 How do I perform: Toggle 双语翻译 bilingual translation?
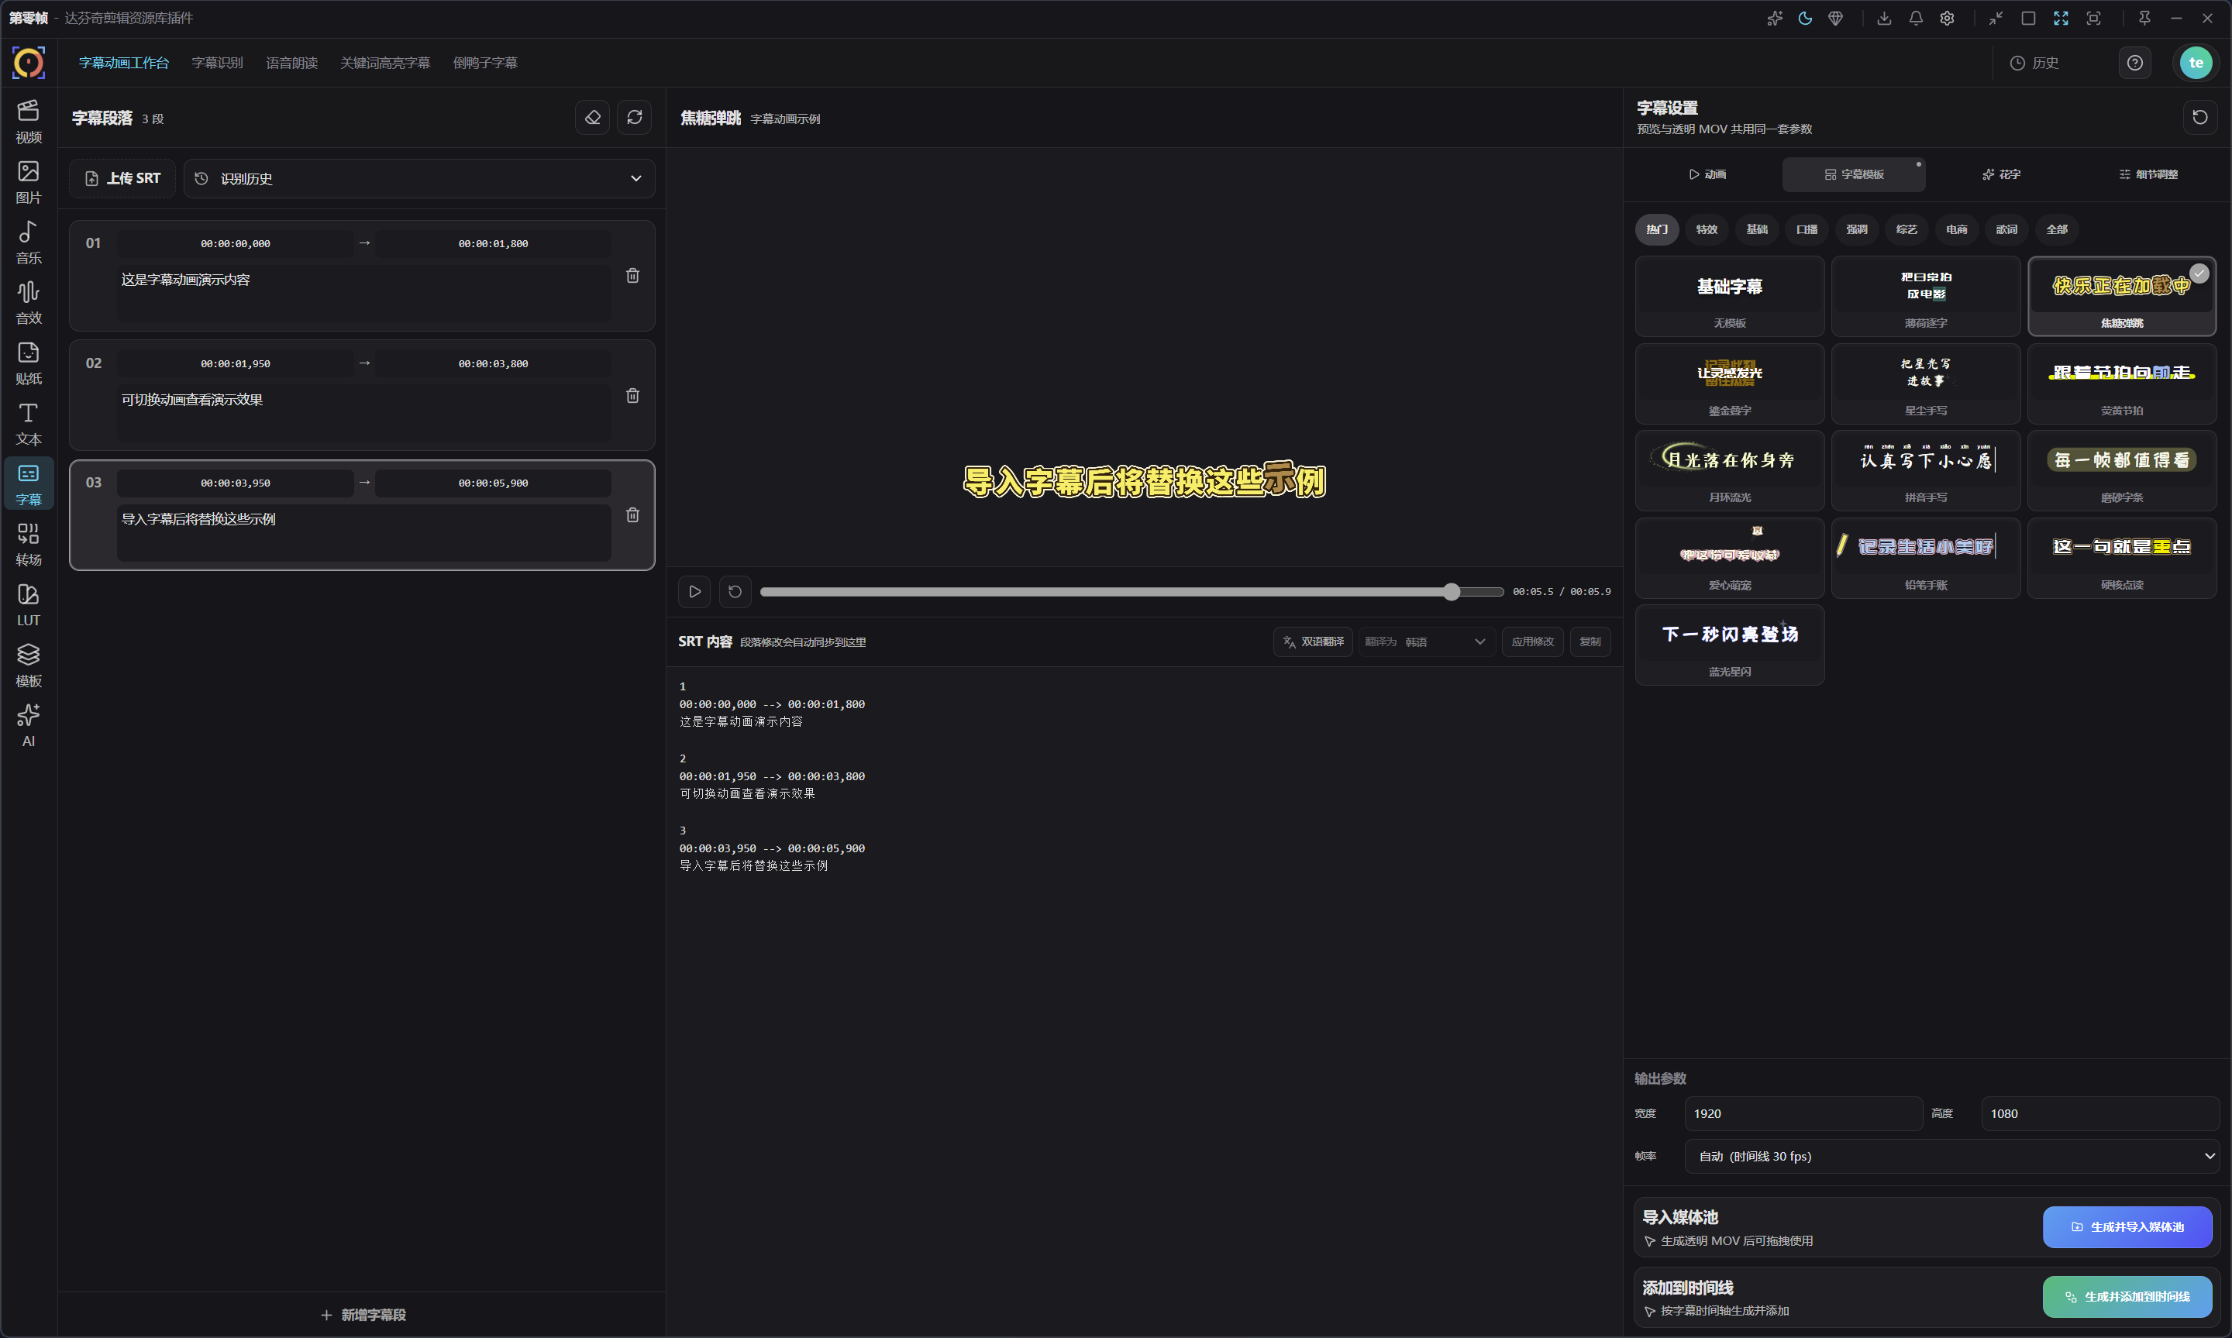pos(1313,642)
